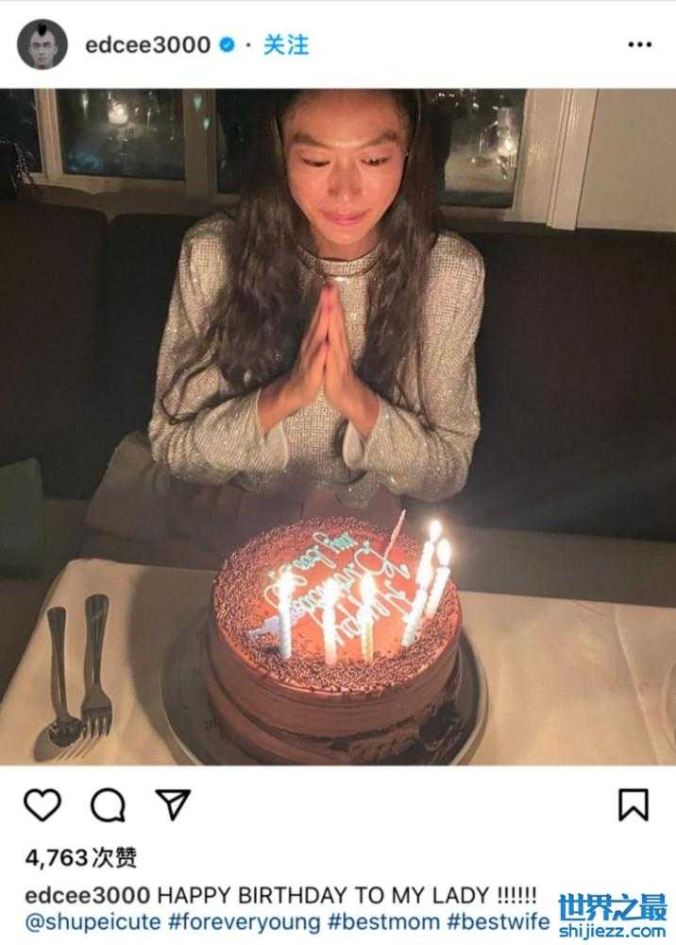
Task: Click the blue verified badge
Action: tap(227, 44)
